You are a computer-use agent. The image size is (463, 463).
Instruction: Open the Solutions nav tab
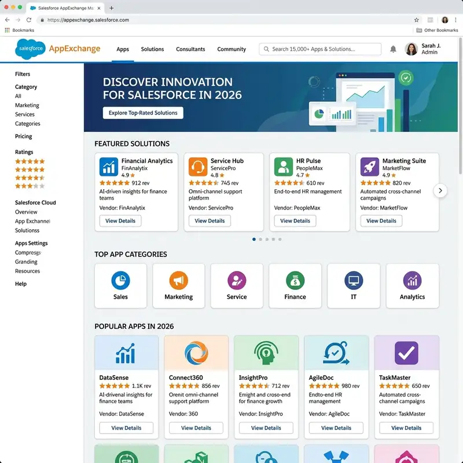point(152,49)
